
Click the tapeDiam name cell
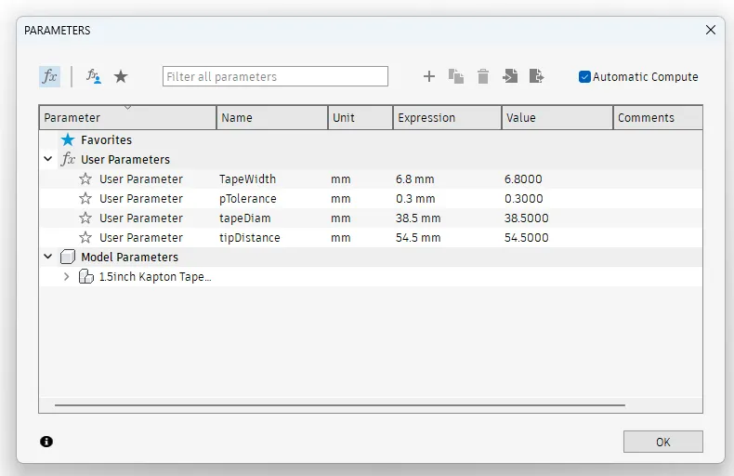pyautogui.click(x=245, y=218)
